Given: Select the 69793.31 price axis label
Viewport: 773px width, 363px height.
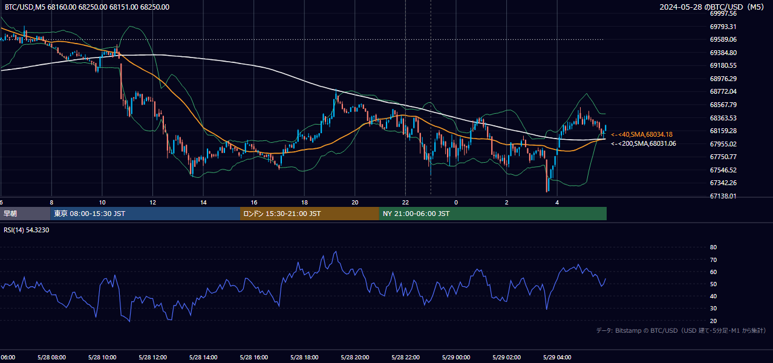Looking at the screenshot, I should (723, 27).
